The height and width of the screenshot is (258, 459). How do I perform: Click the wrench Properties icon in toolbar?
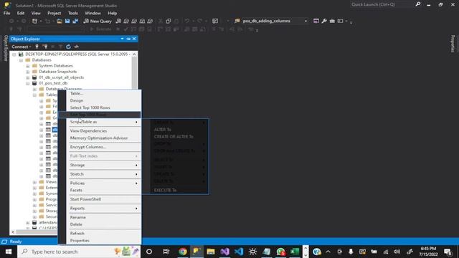324,21
